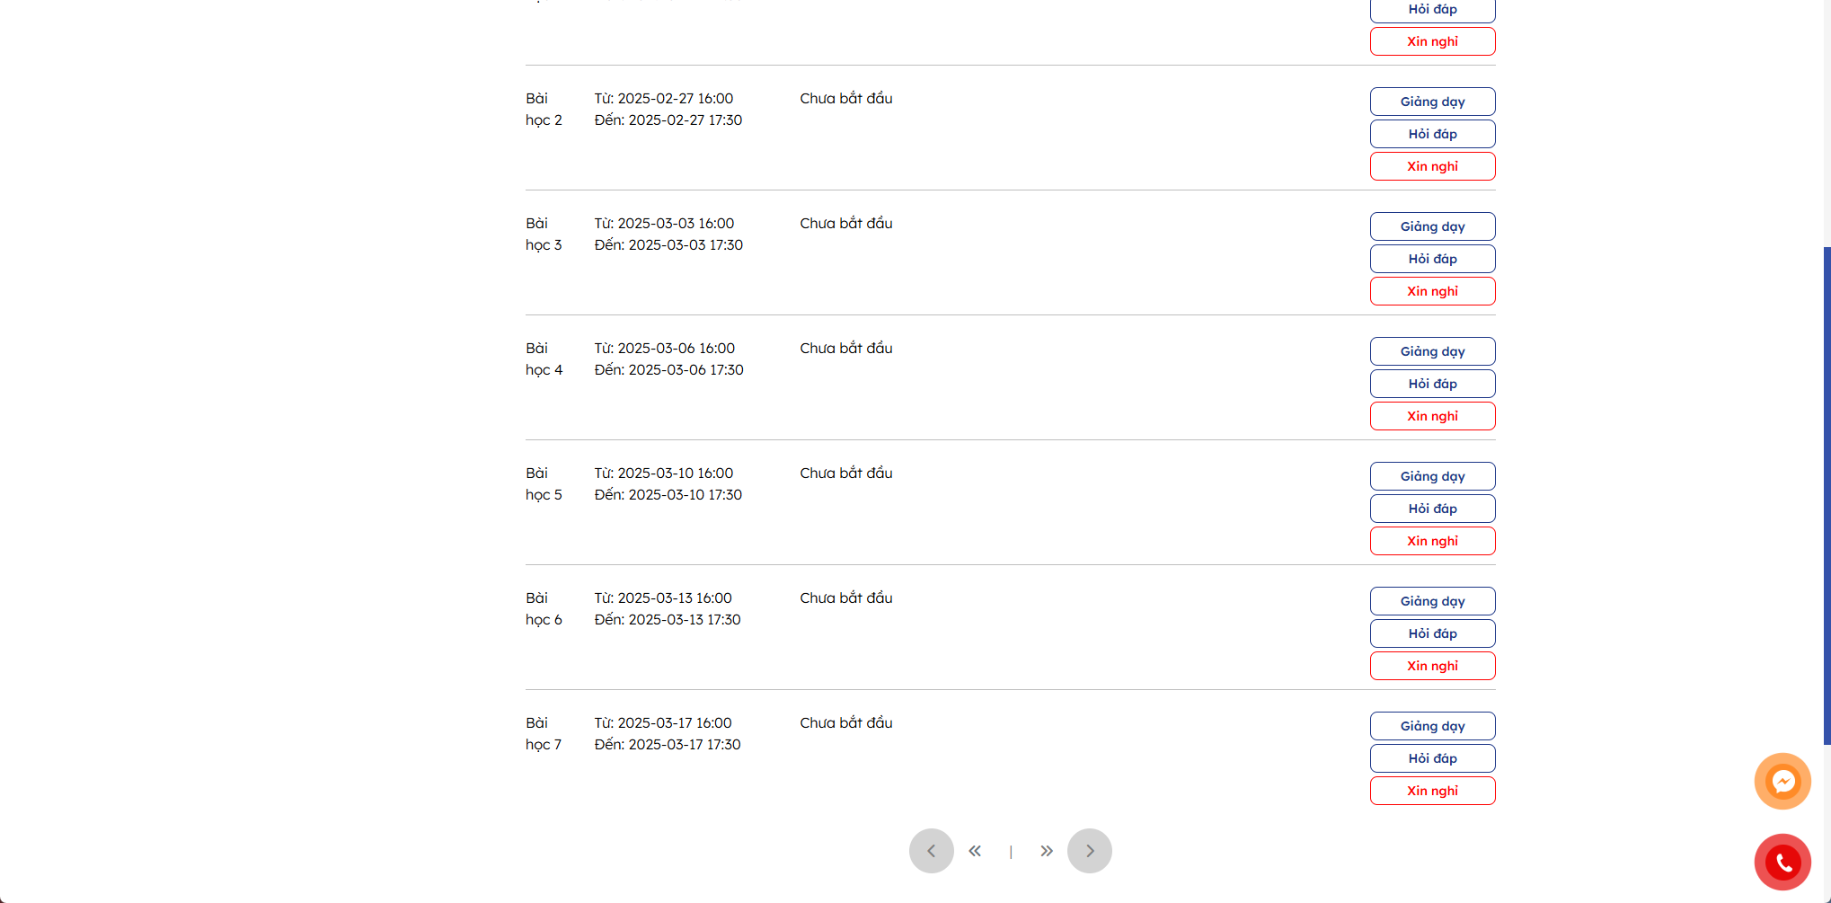Screen dimensions: 1831x903
Task: Start Giảng dạy for Bài học 6
Action: tap(1433, 601)
